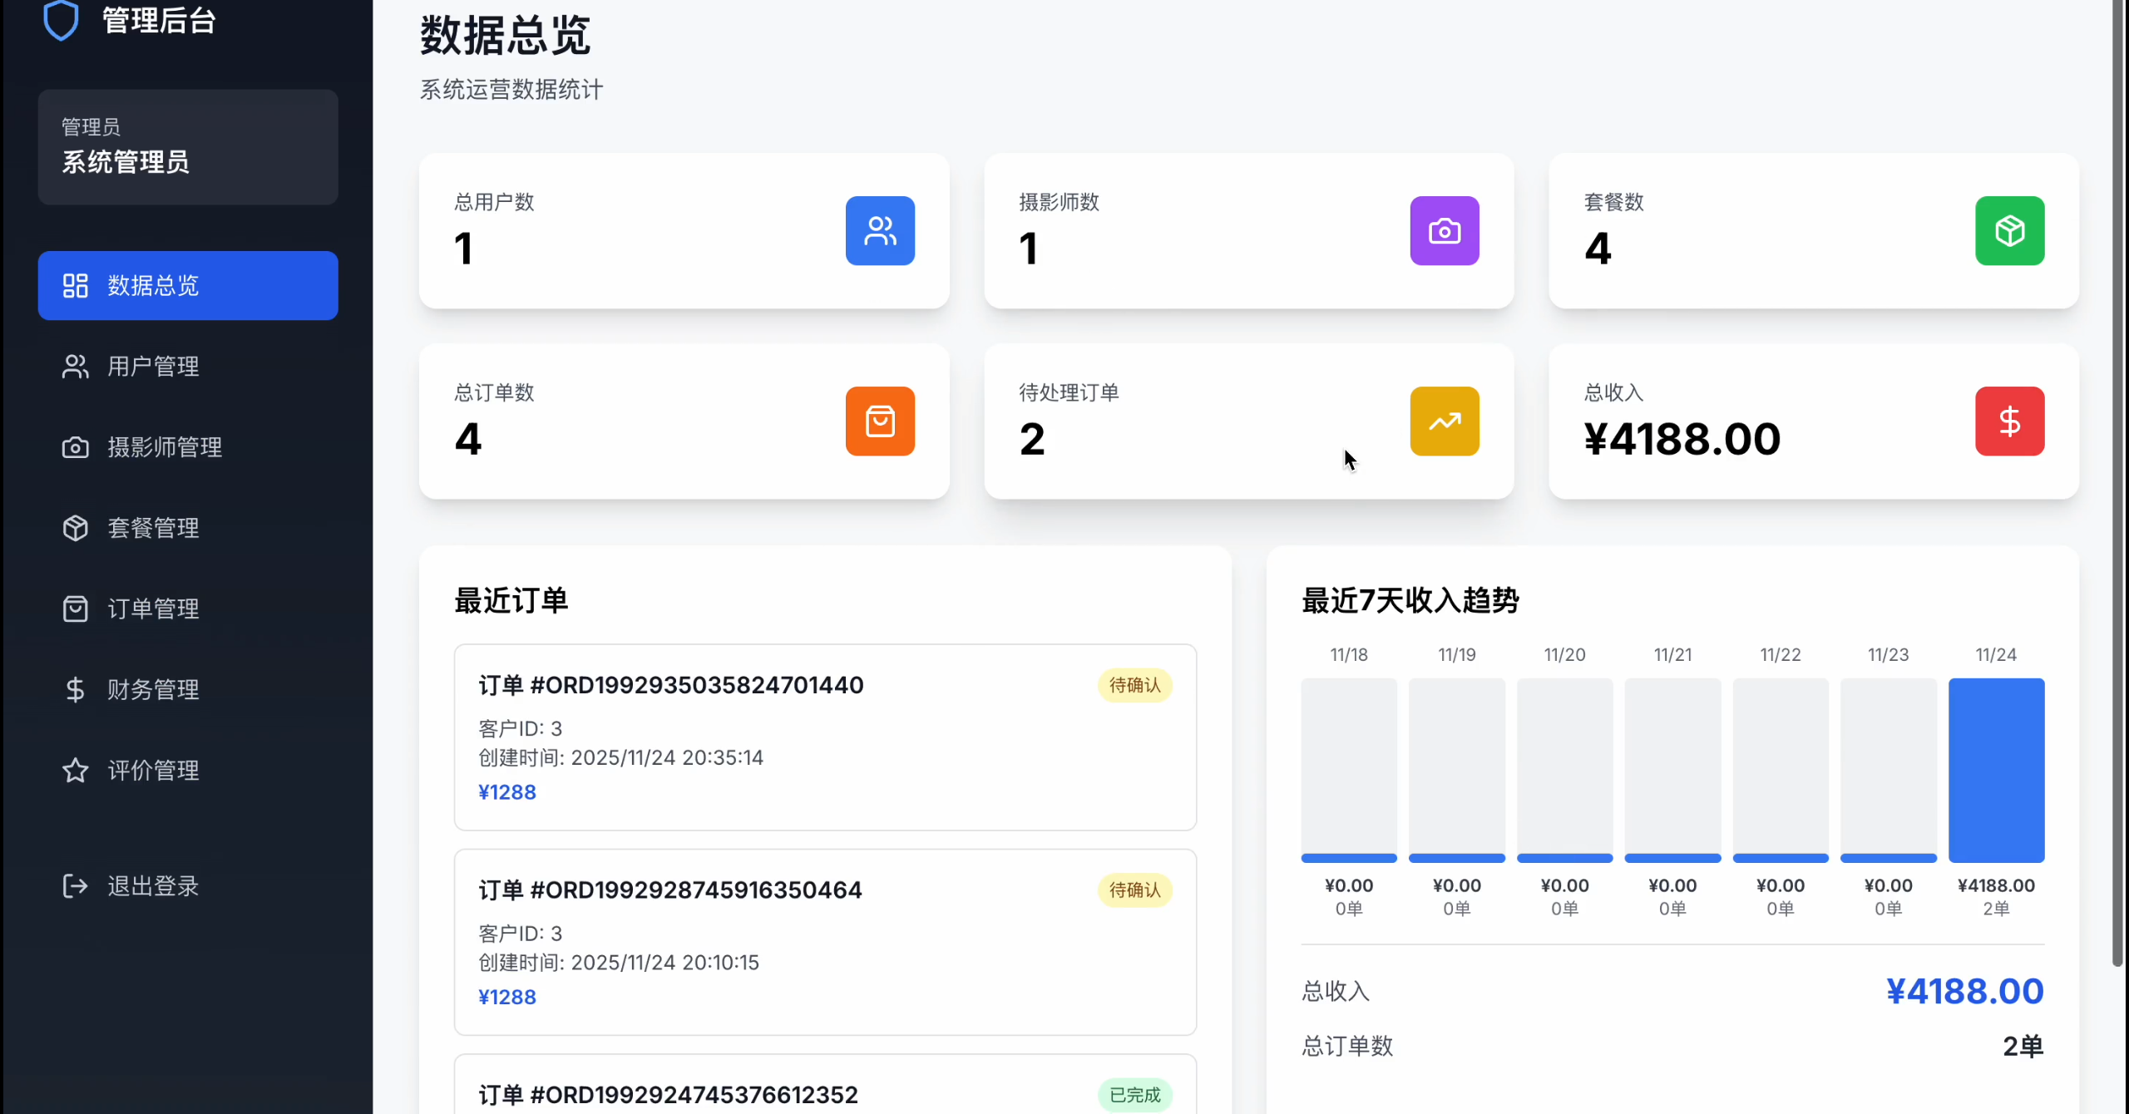
Task: Click the shield logo next to 管理后台
Action: pos(61,20)
